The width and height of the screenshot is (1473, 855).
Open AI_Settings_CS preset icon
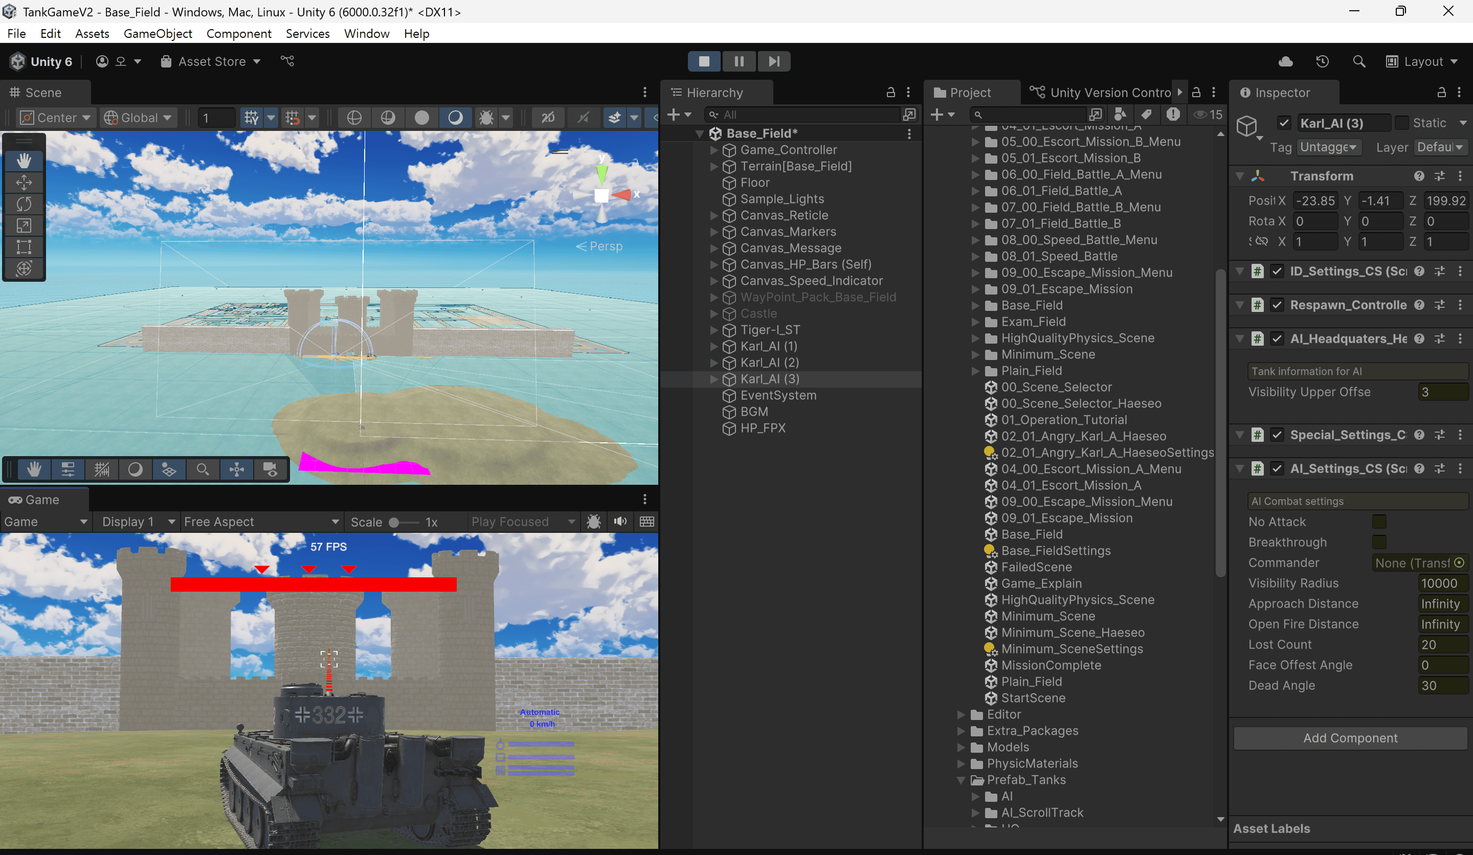pyautogui.click(x=1440, y=468)
